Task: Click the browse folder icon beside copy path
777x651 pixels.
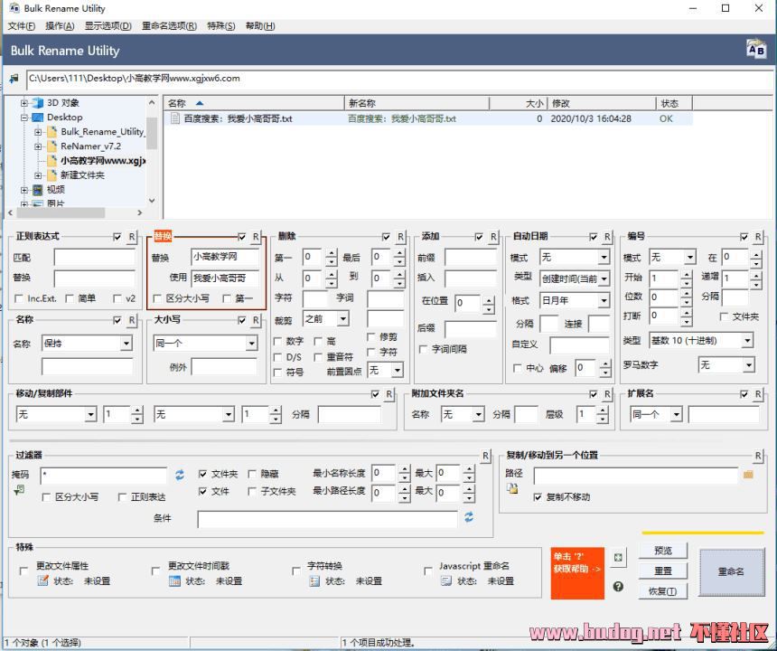Action: [x=748, y=475]
